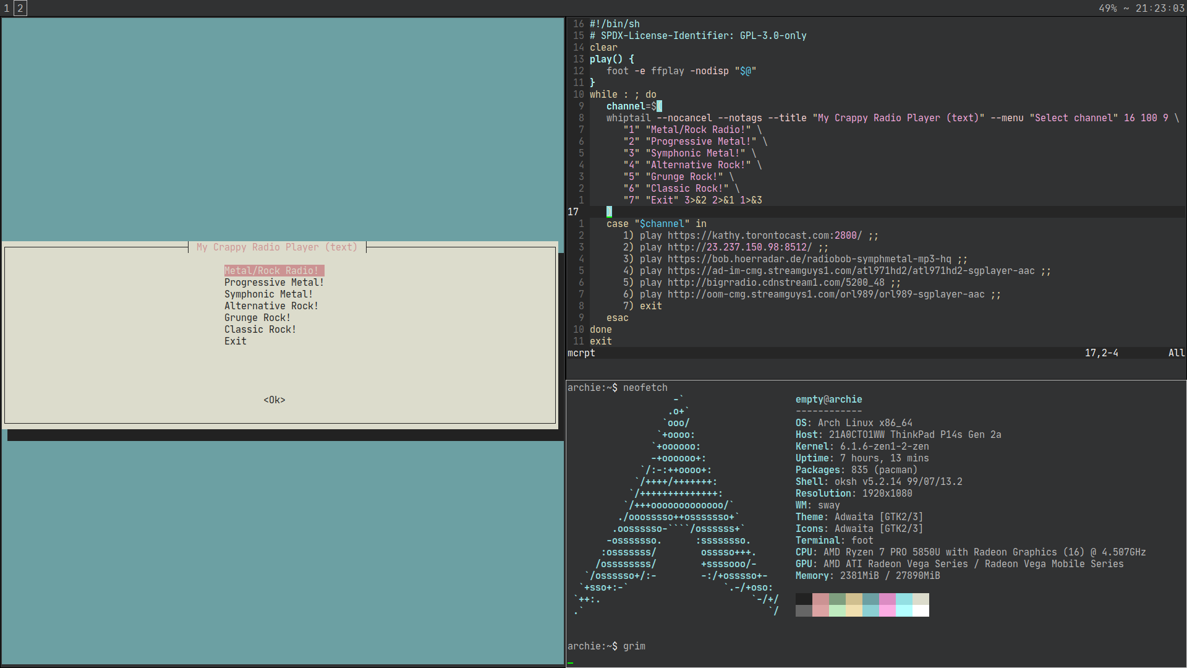Click the My Crappy Radio Player (text) title
This screenshot has height=668, width=1187.
pyautogui.click(x=277, y=247)
